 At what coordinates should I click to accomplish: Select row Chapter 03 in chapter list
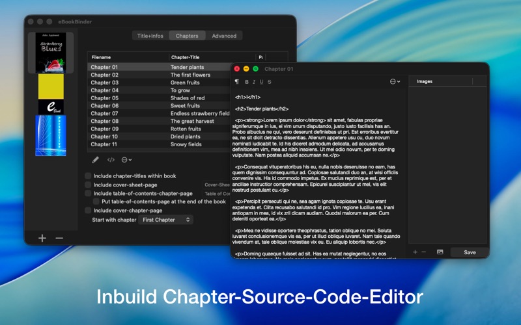pos(159,83)
